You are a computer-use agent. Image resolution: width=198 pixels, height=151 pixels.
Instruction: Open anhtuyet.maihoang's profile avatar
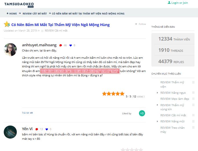point(10,49)
